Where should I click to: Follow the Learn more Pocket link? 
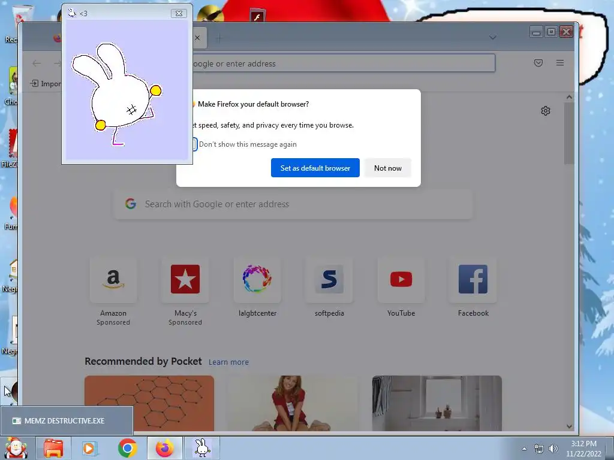pos(228,362)
